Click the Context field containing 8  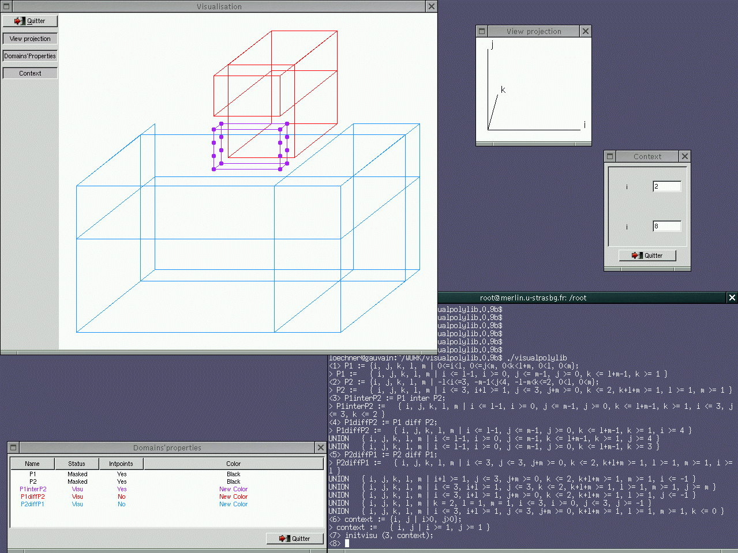coord(666,226)
